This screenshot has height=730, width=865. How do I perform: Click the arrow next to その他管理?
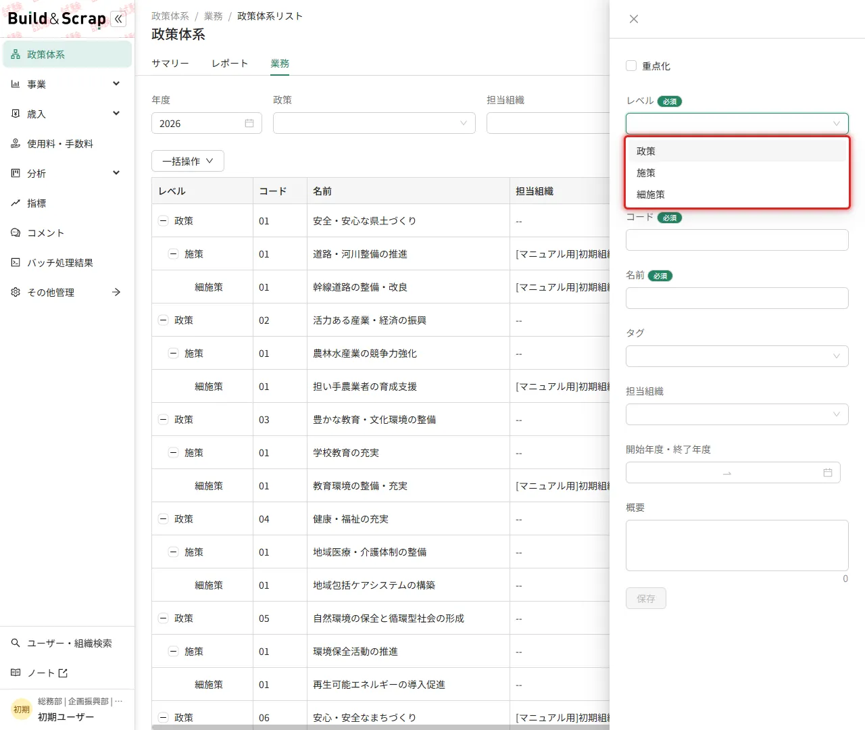tap(116, 293)
